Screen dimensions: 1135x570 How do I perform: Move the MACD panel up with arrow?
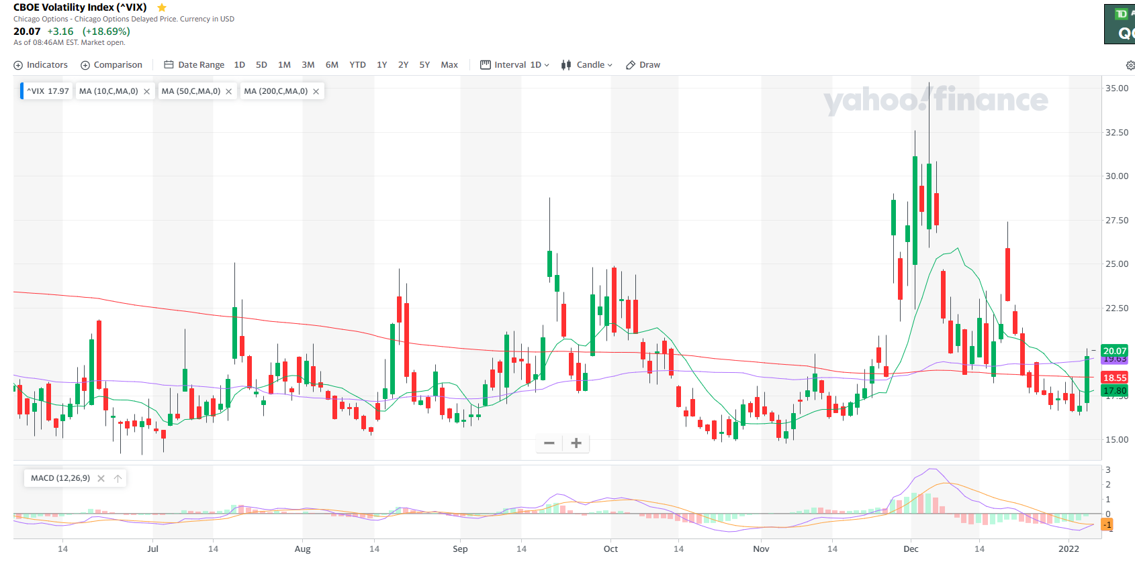click(x=118, y=478)
